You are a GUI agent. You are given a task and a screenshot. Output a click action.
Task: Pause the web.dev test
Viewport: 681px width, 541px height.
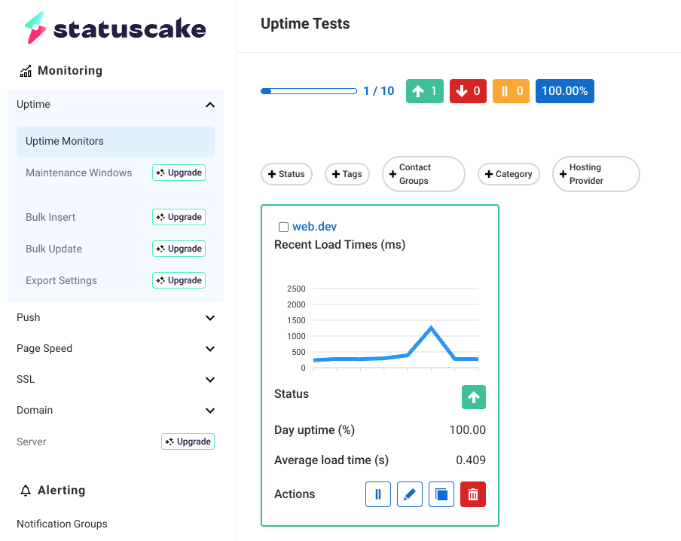378,494
